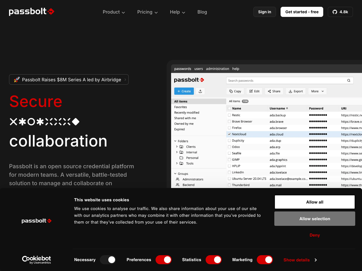The width and height of the screenshot is (362, 271).
Task: Click the Copy icon button in toolbar
Action: 235,91
